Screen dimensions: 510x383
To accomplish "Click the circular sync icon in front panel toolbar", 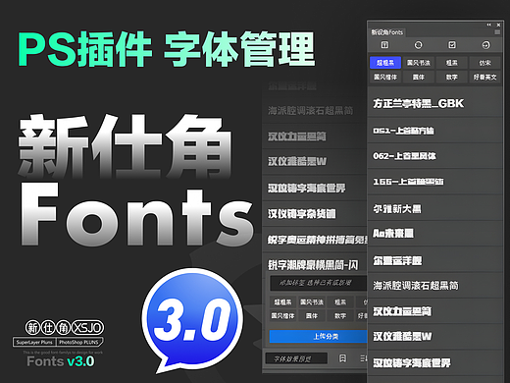I will coord(418,45).
